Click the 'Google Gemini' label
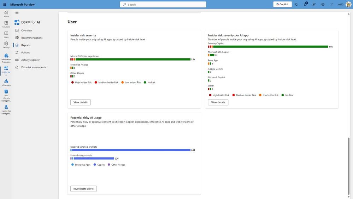 click(x=215, y=69)
